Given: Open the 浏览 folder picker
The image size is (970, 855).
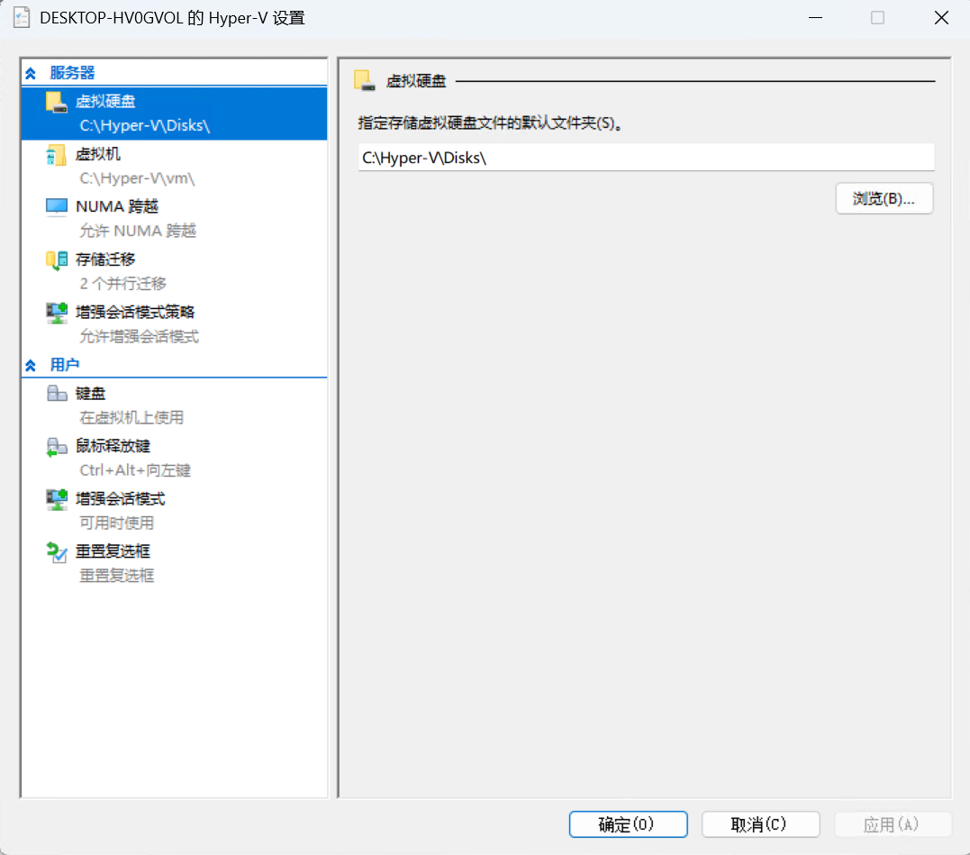Looking at the screenshot, I should [884, 198].
